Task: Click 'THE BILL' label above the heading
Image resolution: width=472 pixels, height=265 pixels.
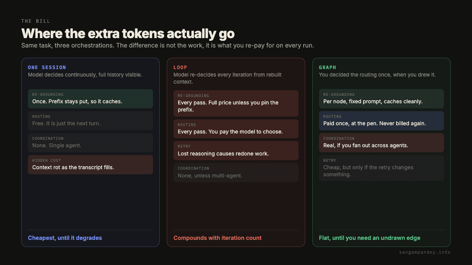Action: coord(36,21)
